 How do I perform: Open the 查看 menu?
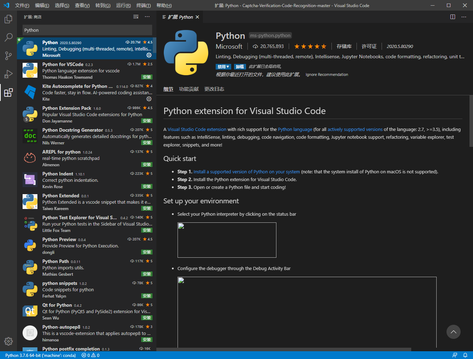tap(82, 5)
